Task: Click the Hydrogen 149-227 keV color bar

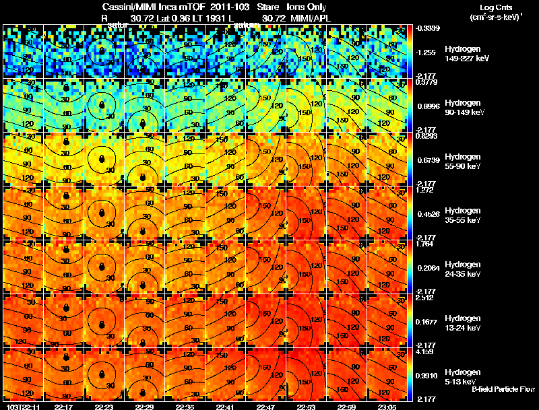Action: coord(410,52)
